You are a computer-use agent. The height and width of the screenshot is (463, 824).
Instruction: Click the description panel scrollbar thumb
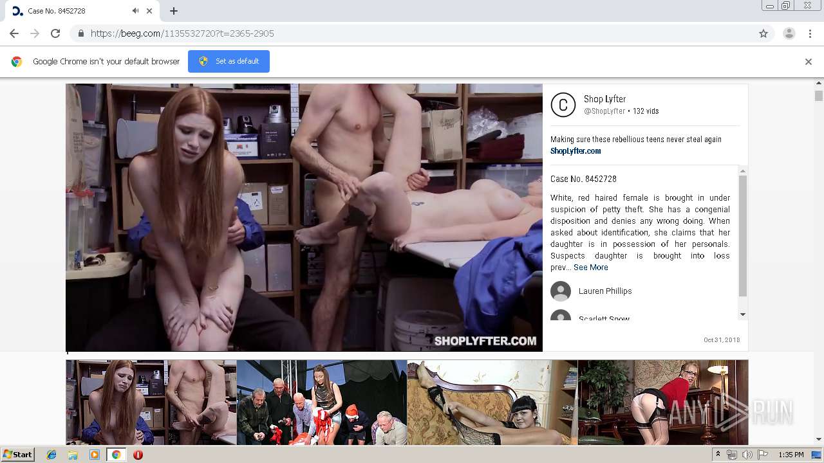point(743,235)
